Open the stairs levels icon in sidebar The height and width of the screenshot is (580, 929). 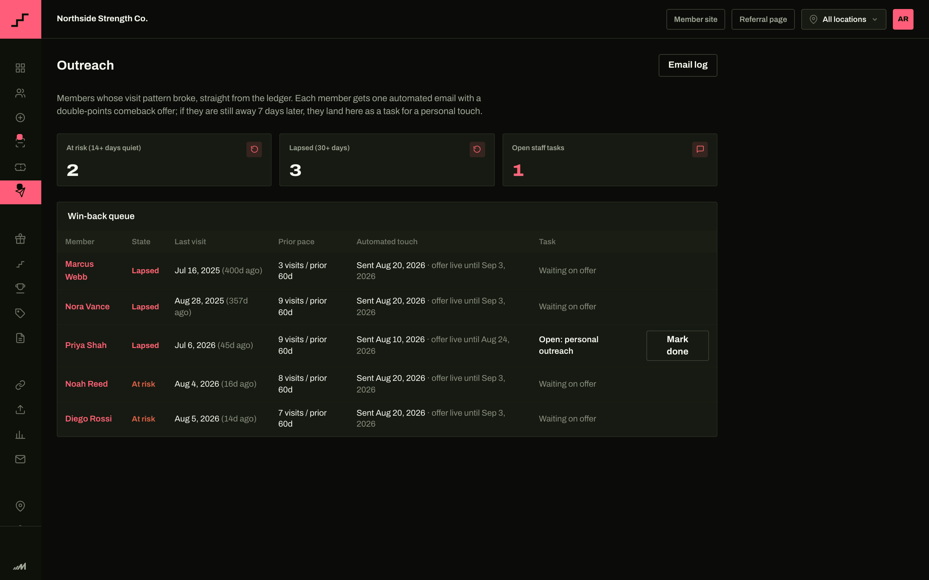[x=20, y=264]
